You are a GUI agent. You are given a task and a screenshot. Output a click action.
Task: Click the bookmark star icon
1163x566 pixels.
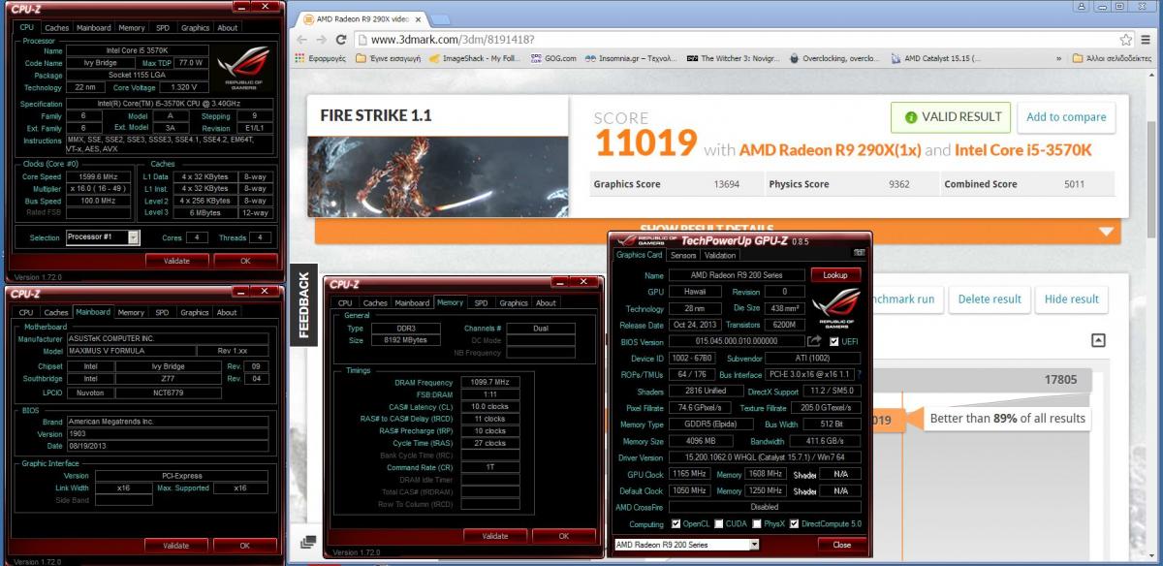click(1126, 40)
